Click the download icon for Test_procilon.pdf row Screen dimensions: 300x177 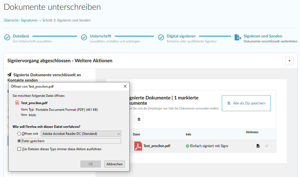click(x=258, y=146)
